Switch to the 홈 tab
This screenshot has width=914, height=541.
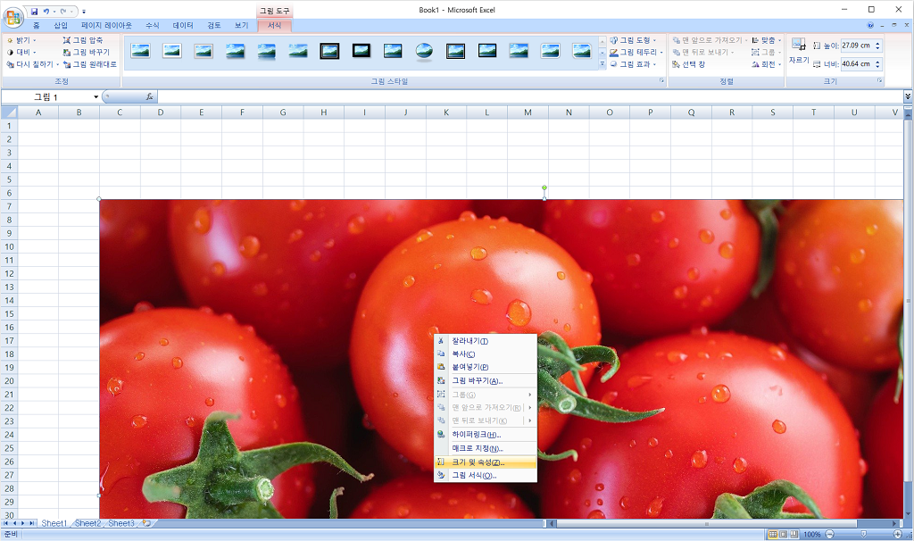pos(36,26)
